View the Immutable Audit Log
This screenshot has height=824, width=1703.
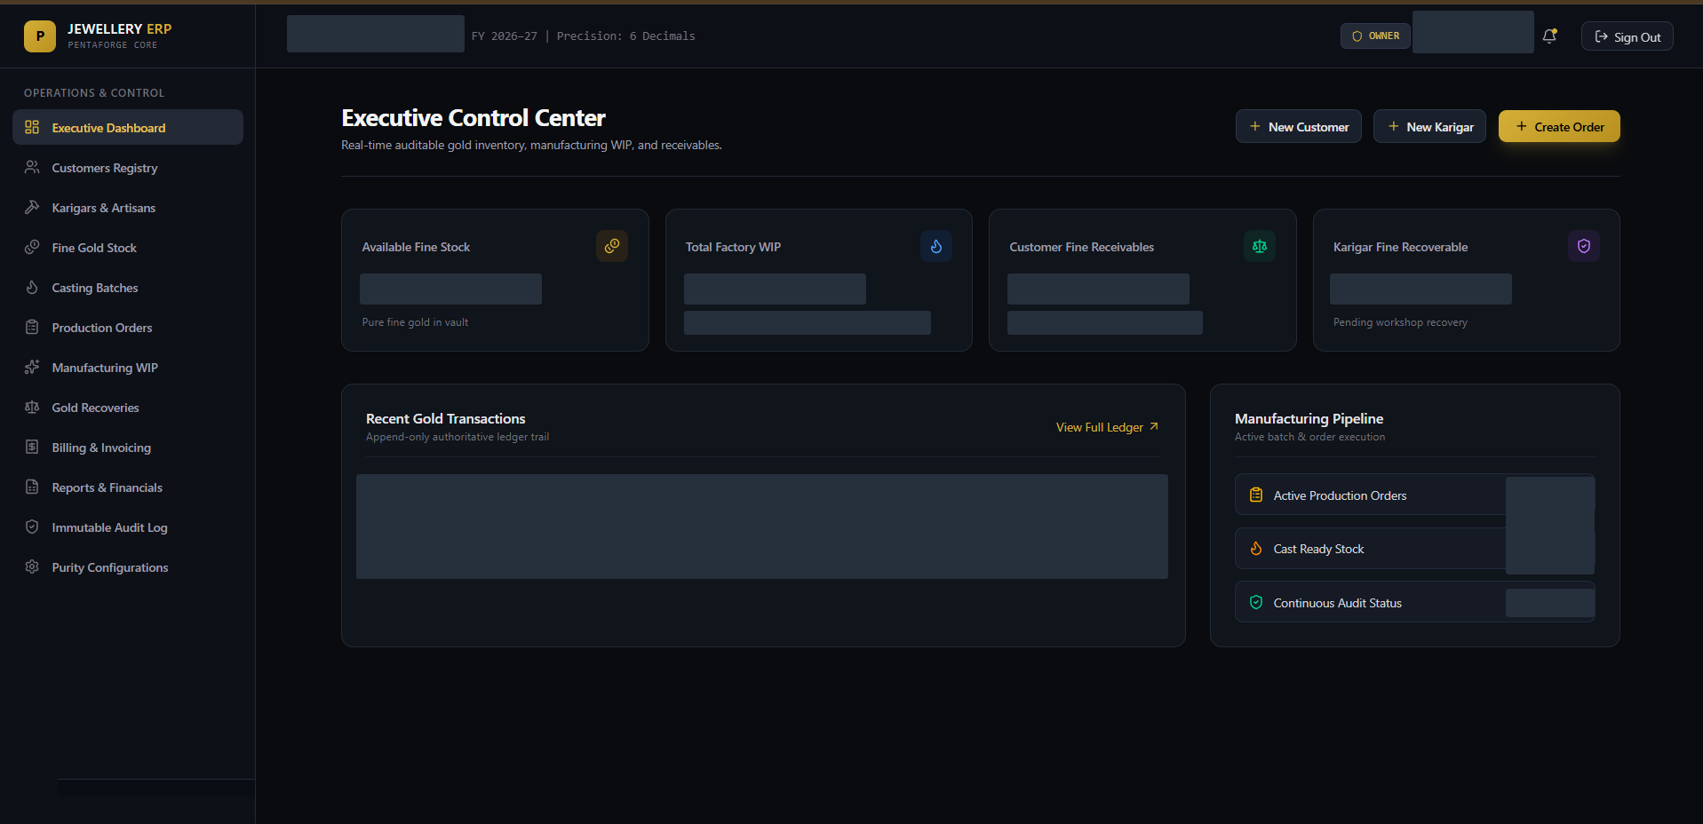tap(128, 527)
